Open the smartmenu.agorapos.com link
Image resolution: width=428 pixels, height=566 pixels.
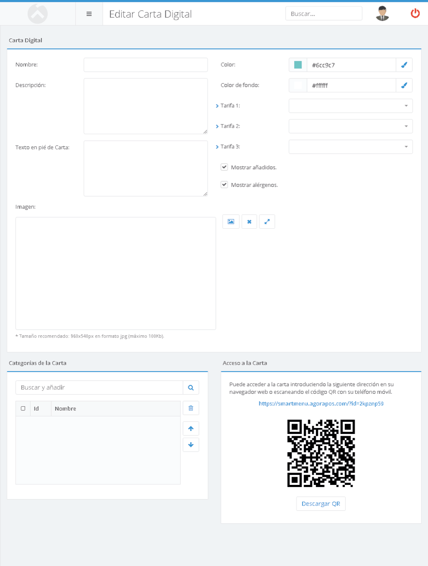pyautogui.click(x=321, y=403)
